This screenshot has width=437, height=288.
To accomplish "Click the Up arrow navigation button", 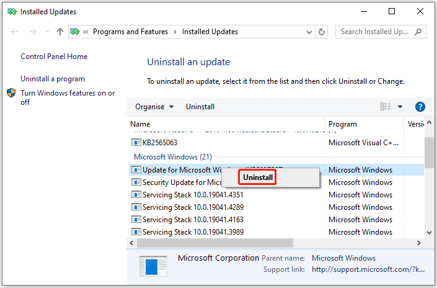I will [60, 32].
